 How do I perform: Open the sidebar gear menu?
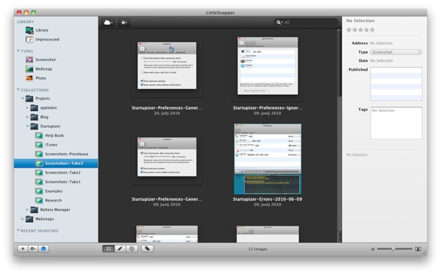pyautogui.click(x=33, y=249)
